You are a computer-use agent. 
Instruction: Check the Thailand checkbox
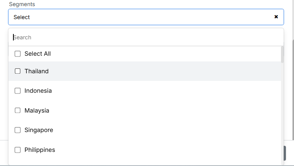18,71
